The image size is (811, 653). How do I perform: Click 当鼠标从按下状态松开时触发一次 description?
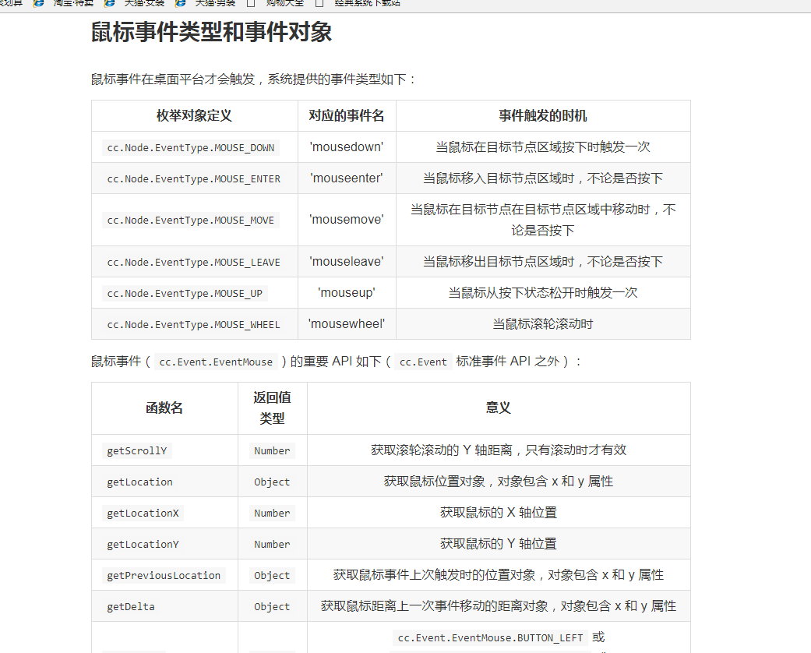coord(543,293)
